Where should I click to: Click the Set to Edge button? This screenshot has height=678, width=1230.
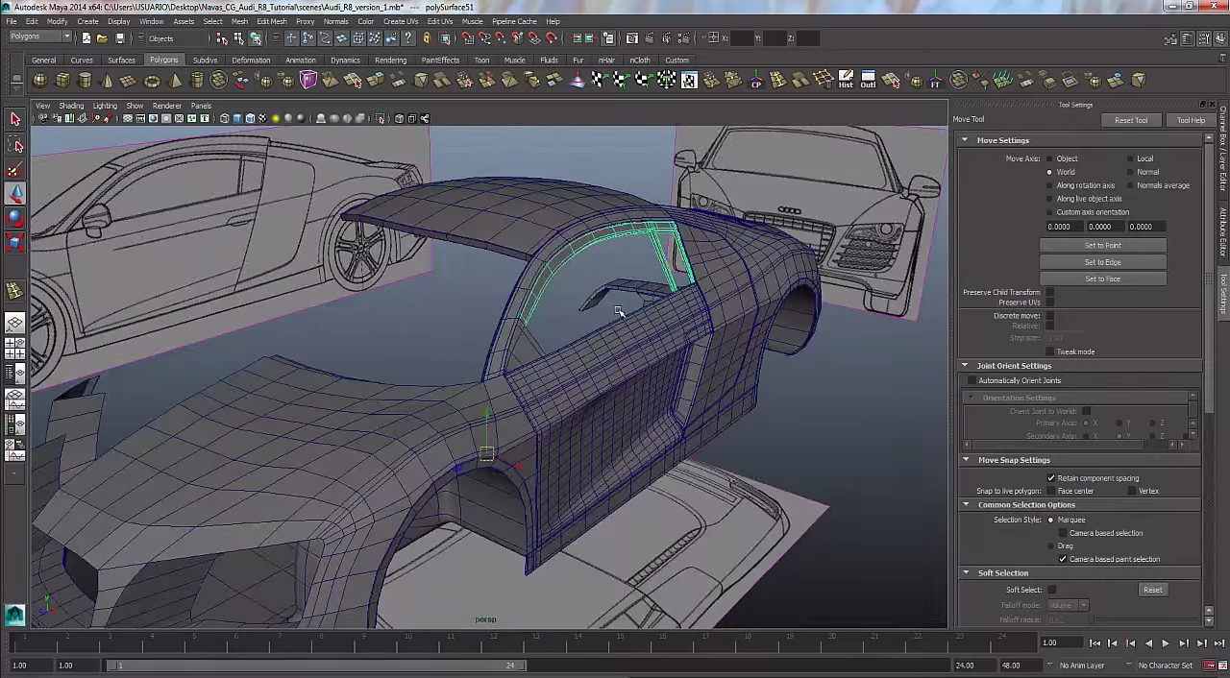tap(1102, 262)
